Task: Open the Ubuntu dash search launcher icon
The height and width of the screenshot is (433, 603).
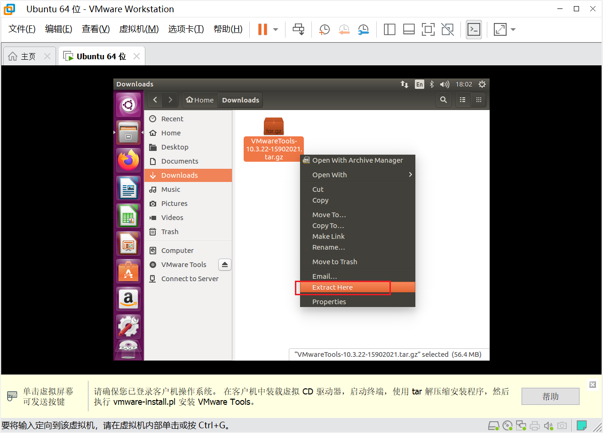Action: [x=128, y=105]
